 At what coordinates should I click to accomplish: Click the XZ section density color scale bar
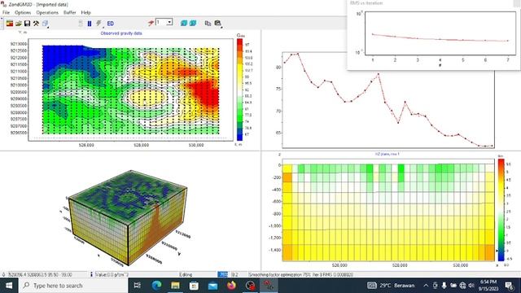tap(501, 210)
